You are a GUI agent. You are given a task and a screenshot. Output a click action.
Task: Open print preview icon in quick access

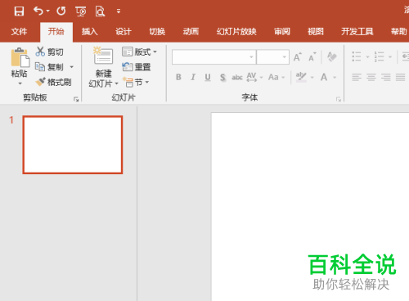click(x=100, y=11)
